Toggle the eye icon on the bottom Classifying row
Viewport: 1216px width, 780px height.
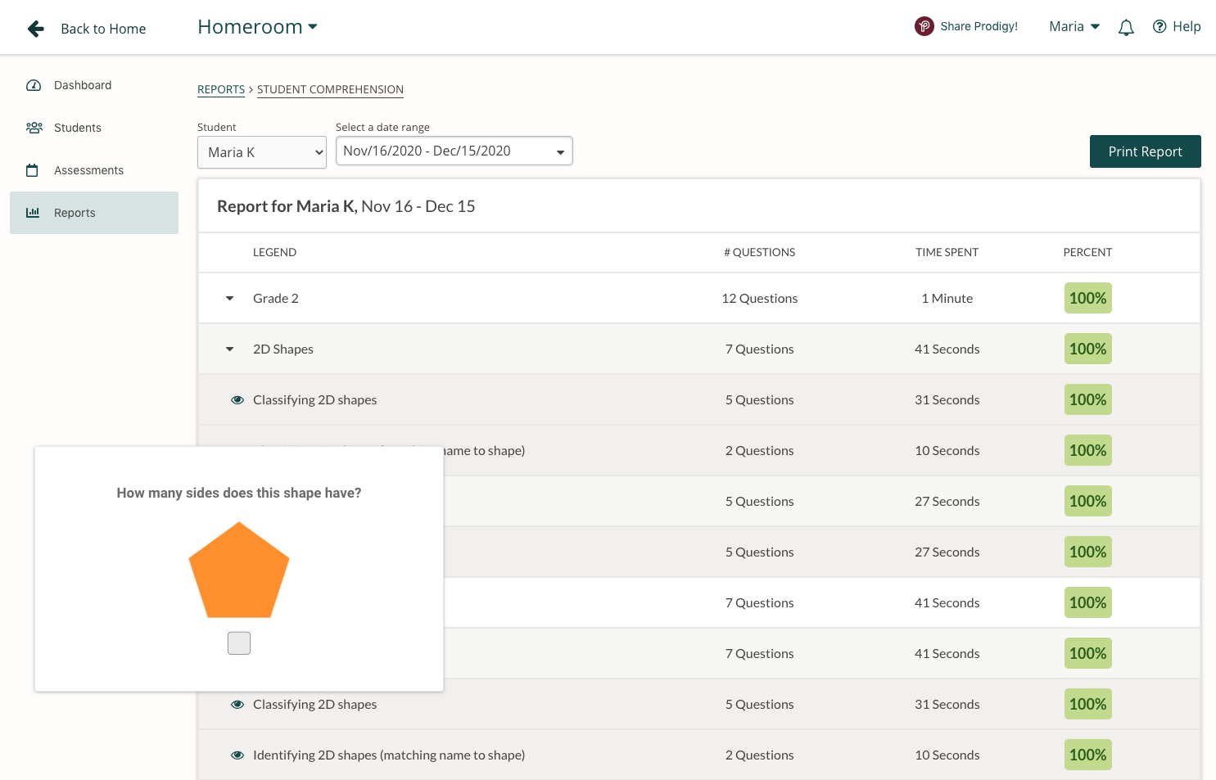237,704
